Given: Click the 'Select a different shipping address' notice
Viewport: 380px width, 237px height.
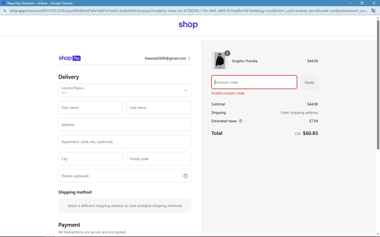Looking at the screenshot, I should (x=125, y=206).
